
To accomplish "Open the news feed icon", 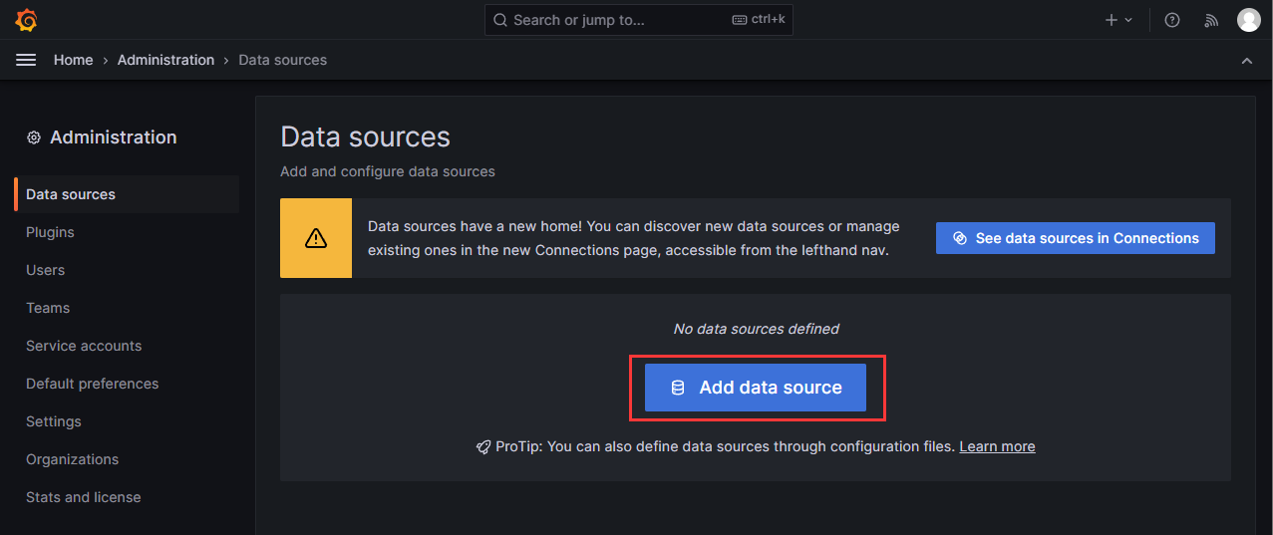I will click(x=1211, y=20).
